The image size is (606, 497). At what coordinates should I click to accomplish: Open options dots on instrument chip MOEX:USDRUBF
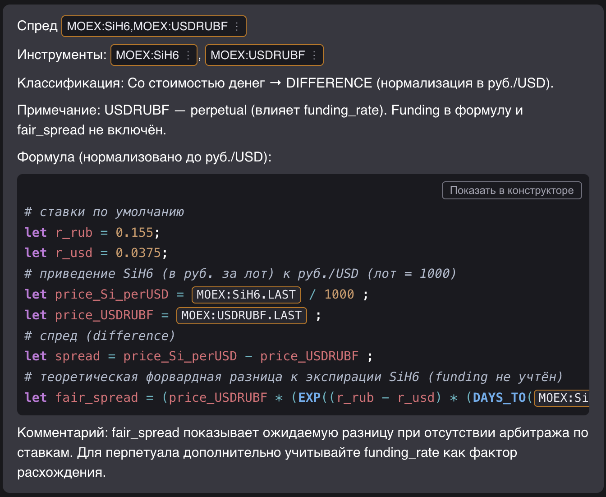pos(314,55)
